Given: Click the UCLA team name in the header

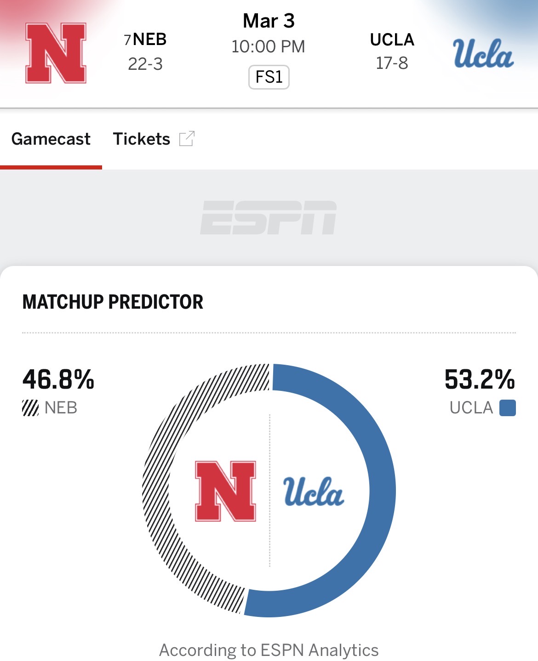Looking at the screenshot, I should point(392,40).
